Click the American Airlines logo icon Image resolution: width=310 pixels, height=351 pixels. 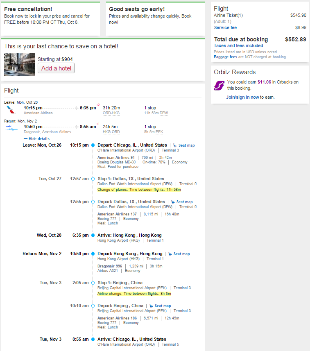point(11,110)
